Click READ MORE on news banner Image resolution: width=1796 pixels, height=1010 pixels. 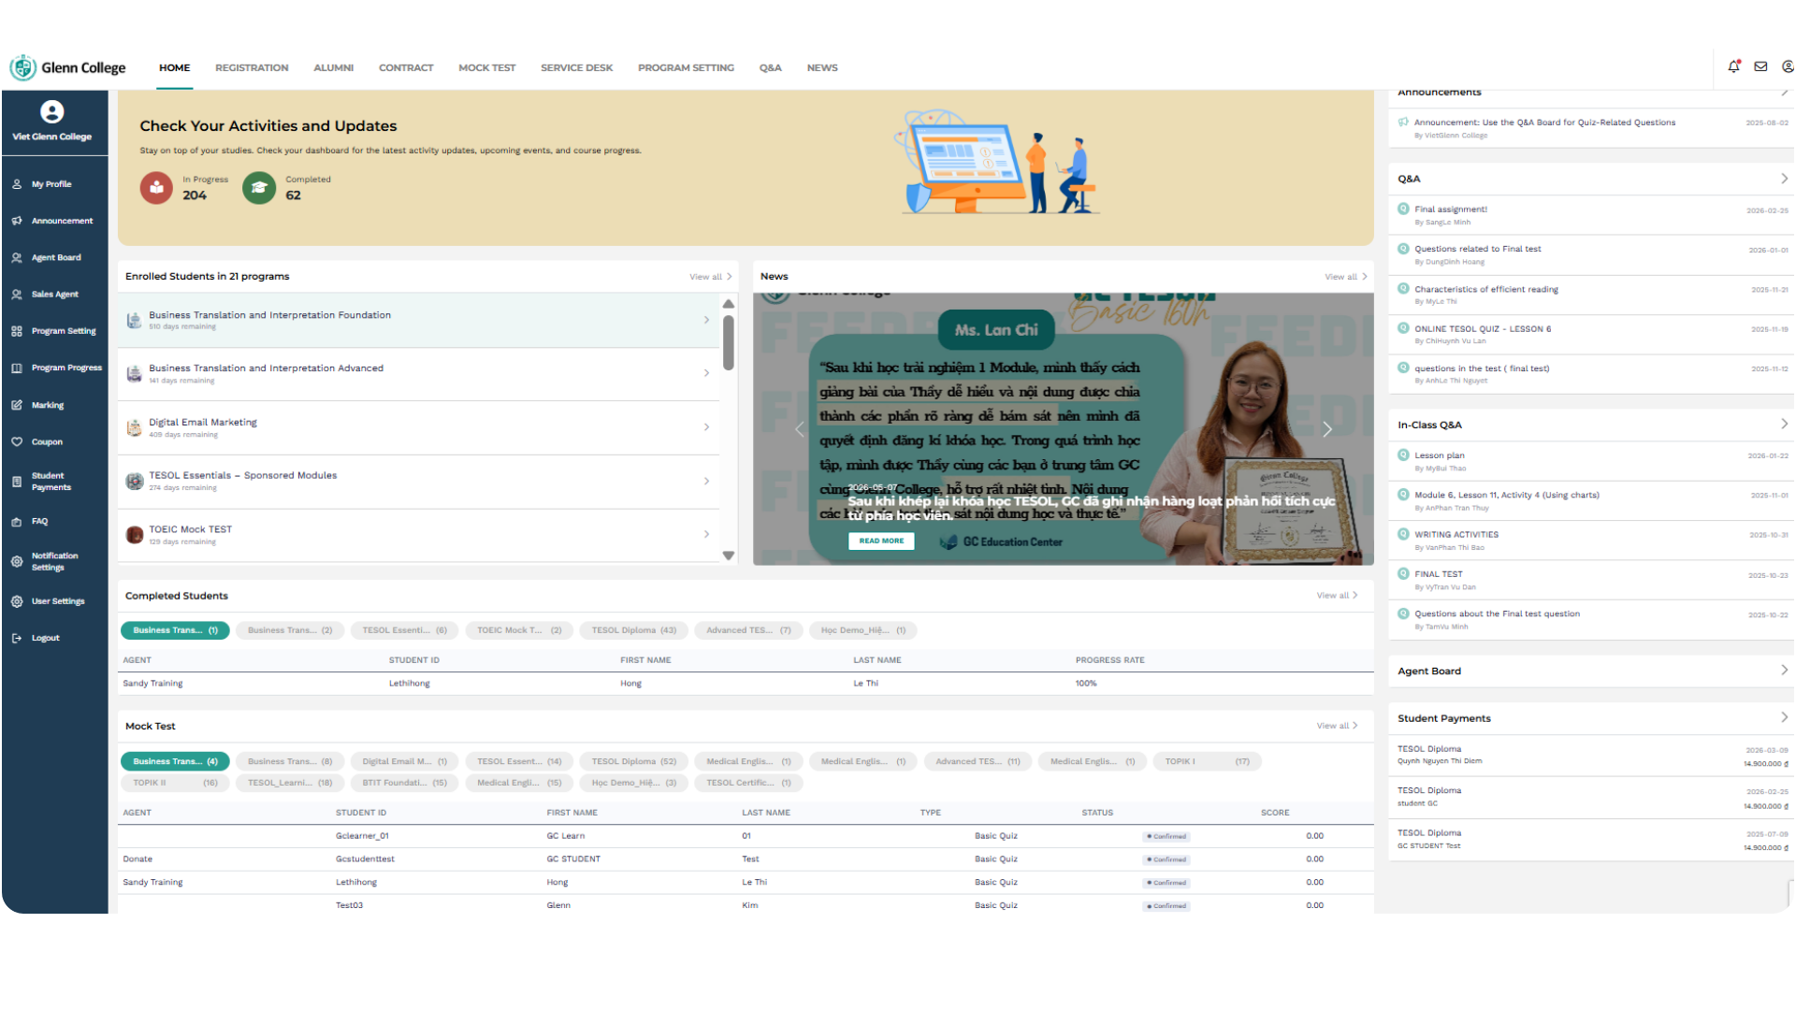(x=881, y=541)
